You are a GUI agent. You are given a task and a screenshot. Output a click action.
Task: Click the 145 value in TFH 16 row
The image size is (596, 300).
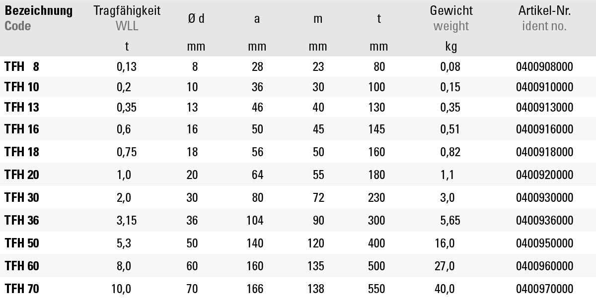click(377, 129)
